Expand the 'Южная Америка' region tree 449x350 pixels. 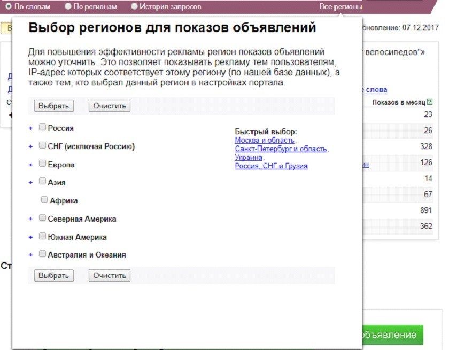(x=30, y=237)
